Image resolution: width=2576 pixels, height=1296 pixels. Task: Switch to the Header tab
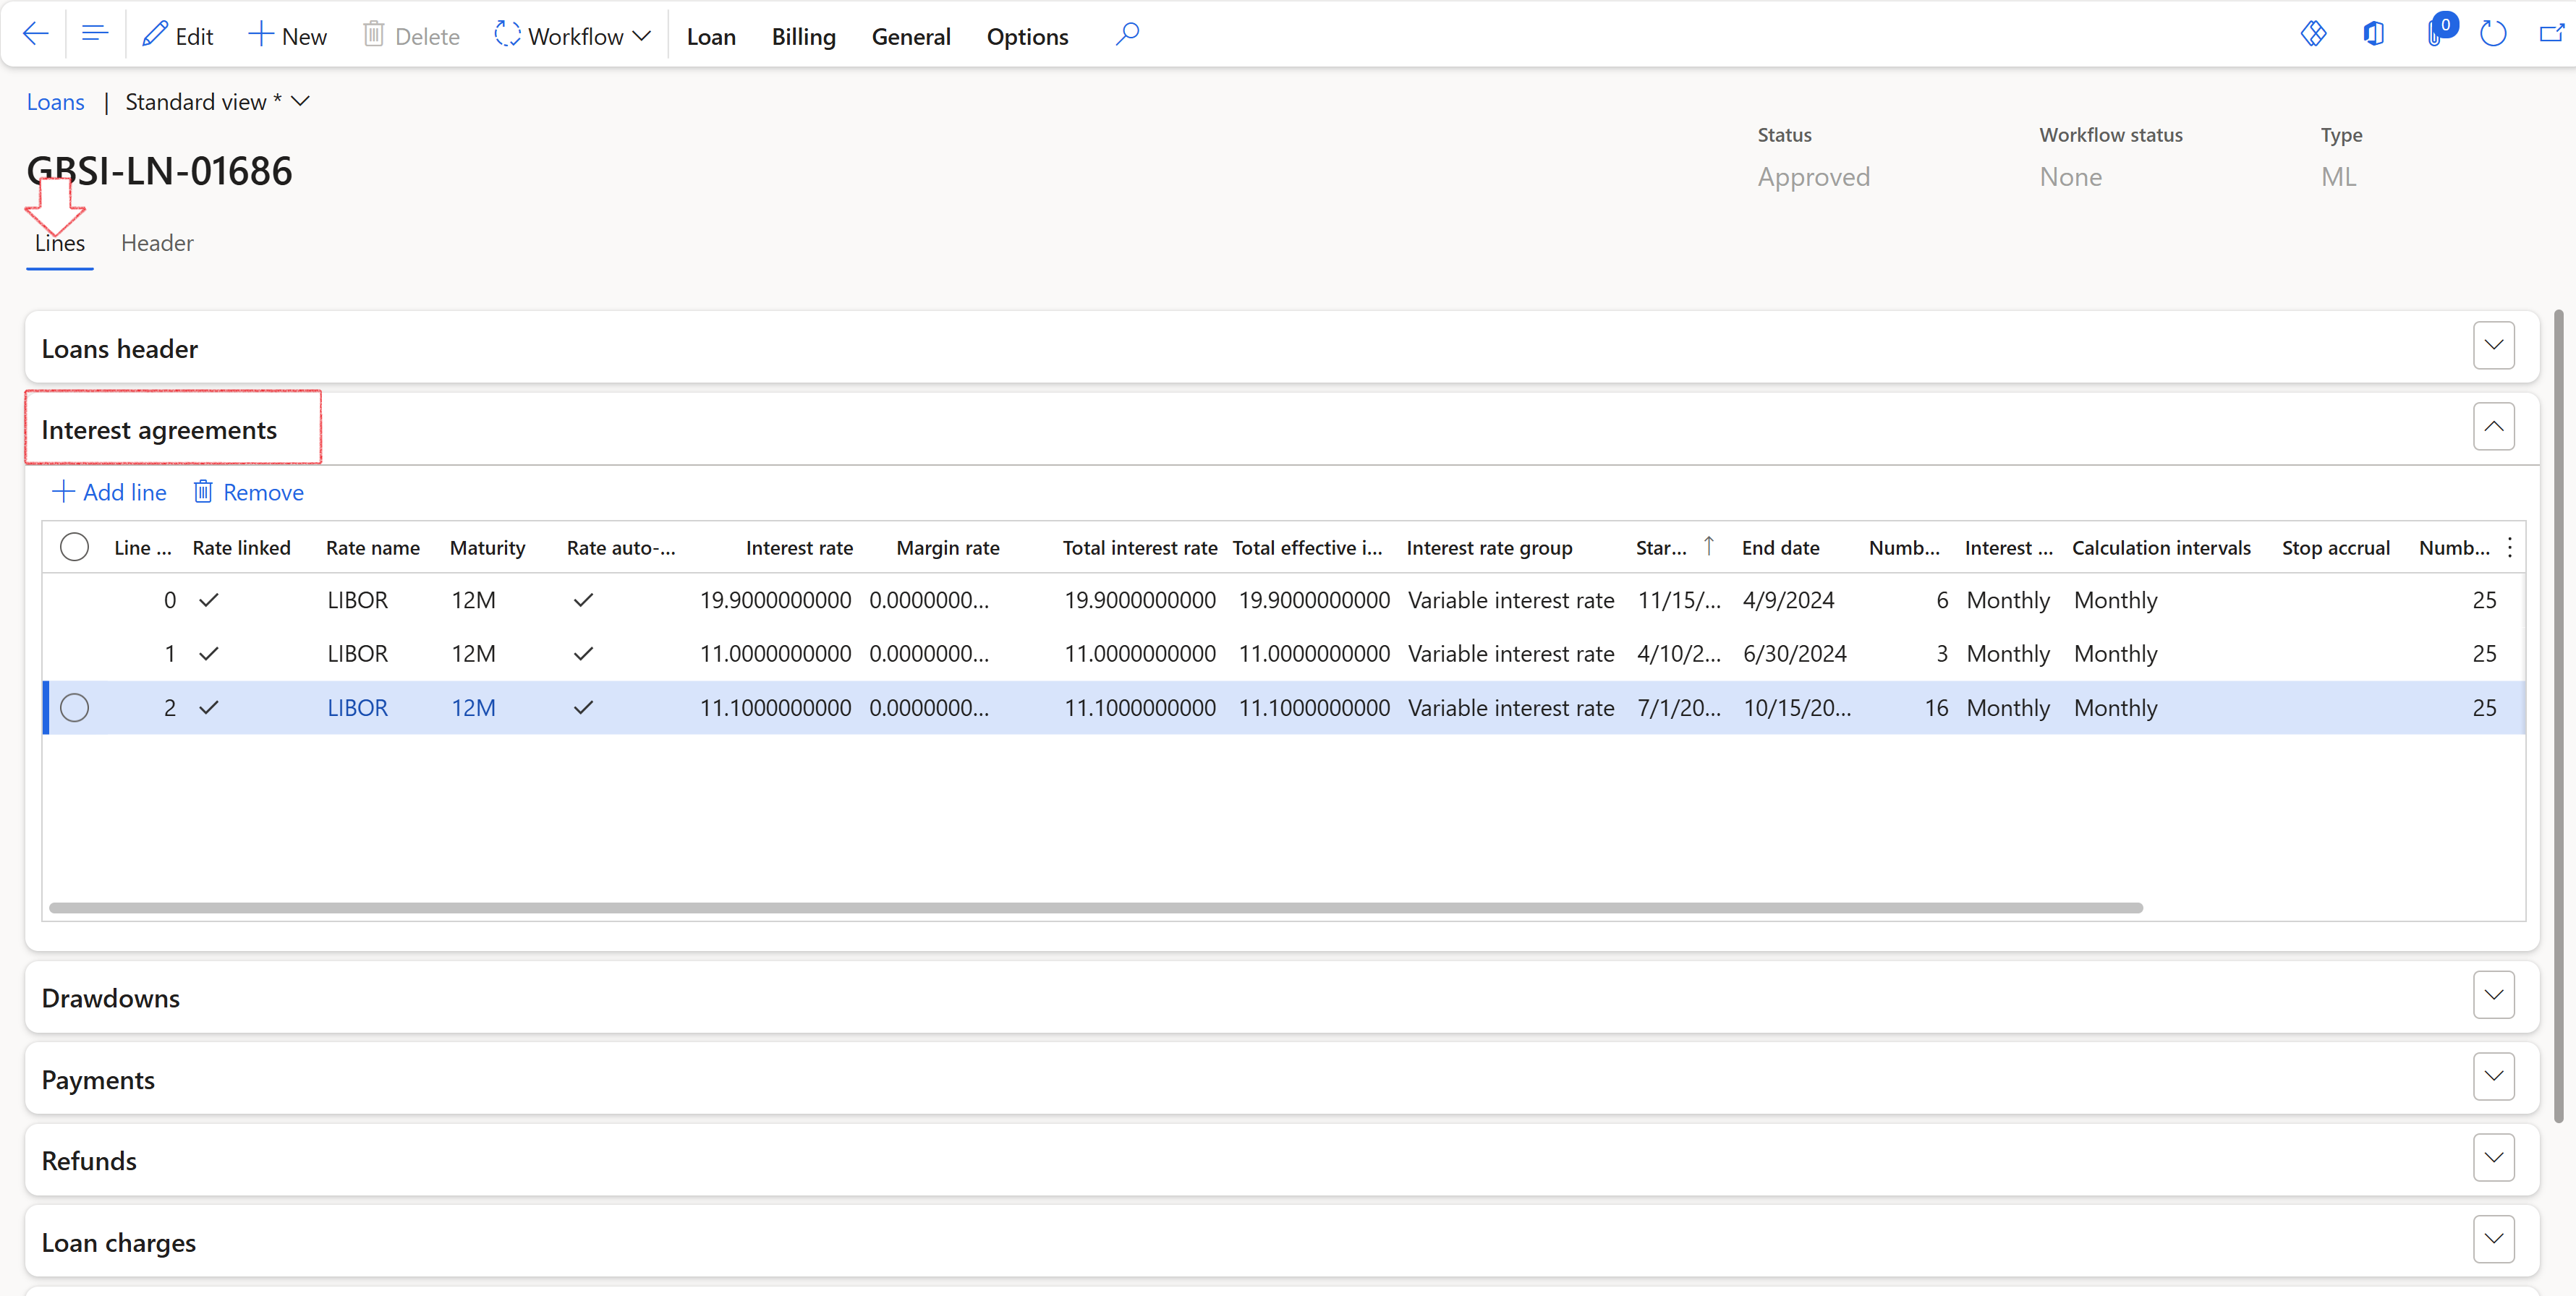point(157,243)
